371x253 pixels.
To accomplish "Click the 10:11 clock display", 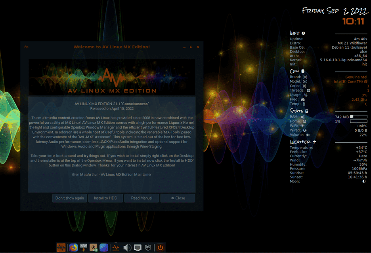I will [353, 21].
